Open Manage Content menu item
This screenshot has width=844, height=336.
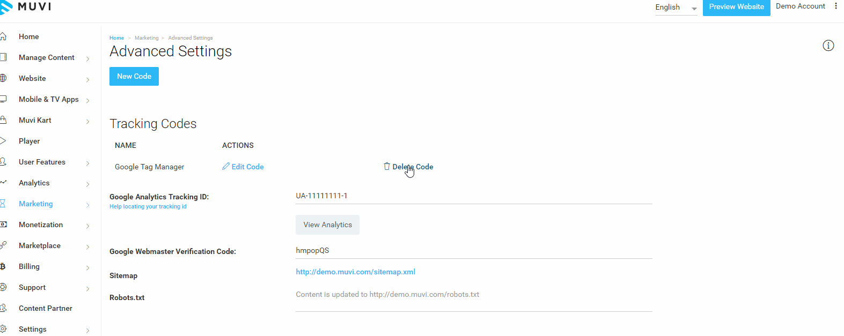(x=47, y=57)
